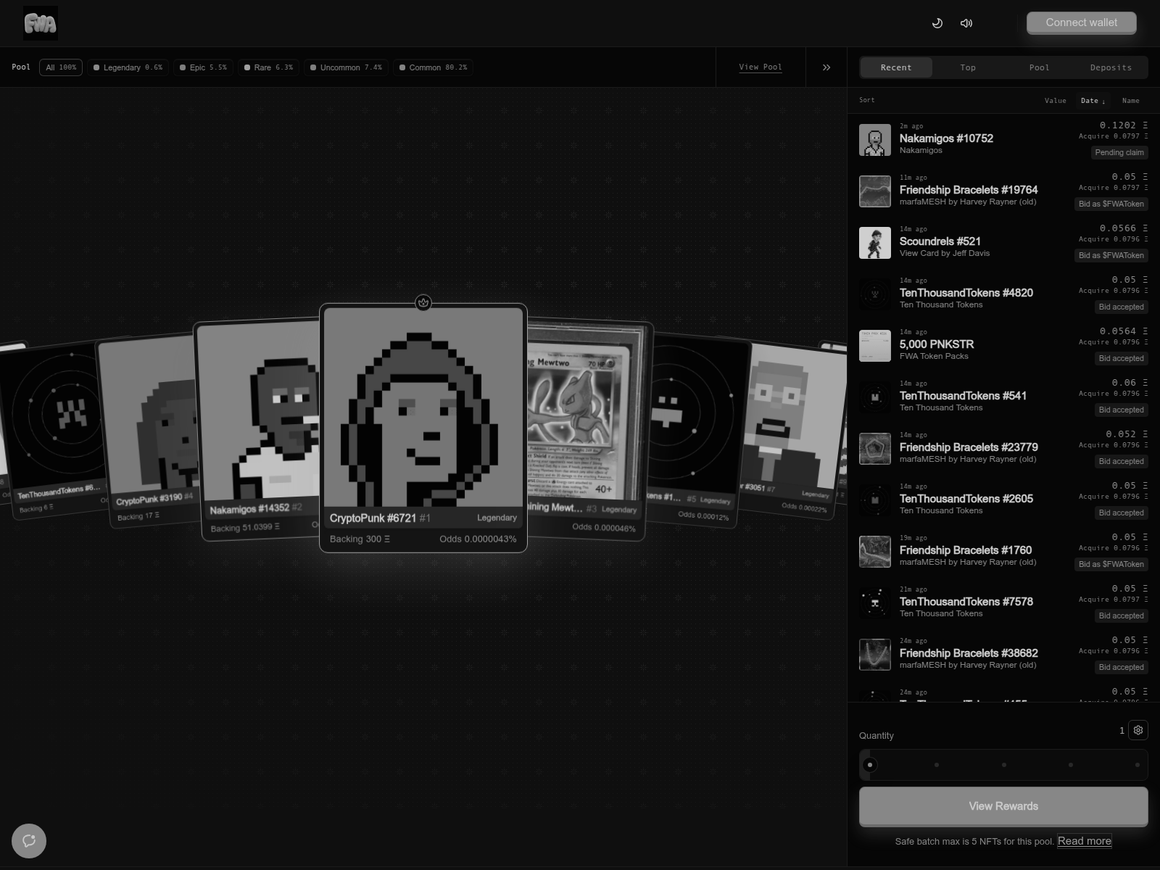This screenshot has height=870, width=1160.
Task: Click Bid as $FWAToken on Scoundrels #521
Action: coord(1111,255)
